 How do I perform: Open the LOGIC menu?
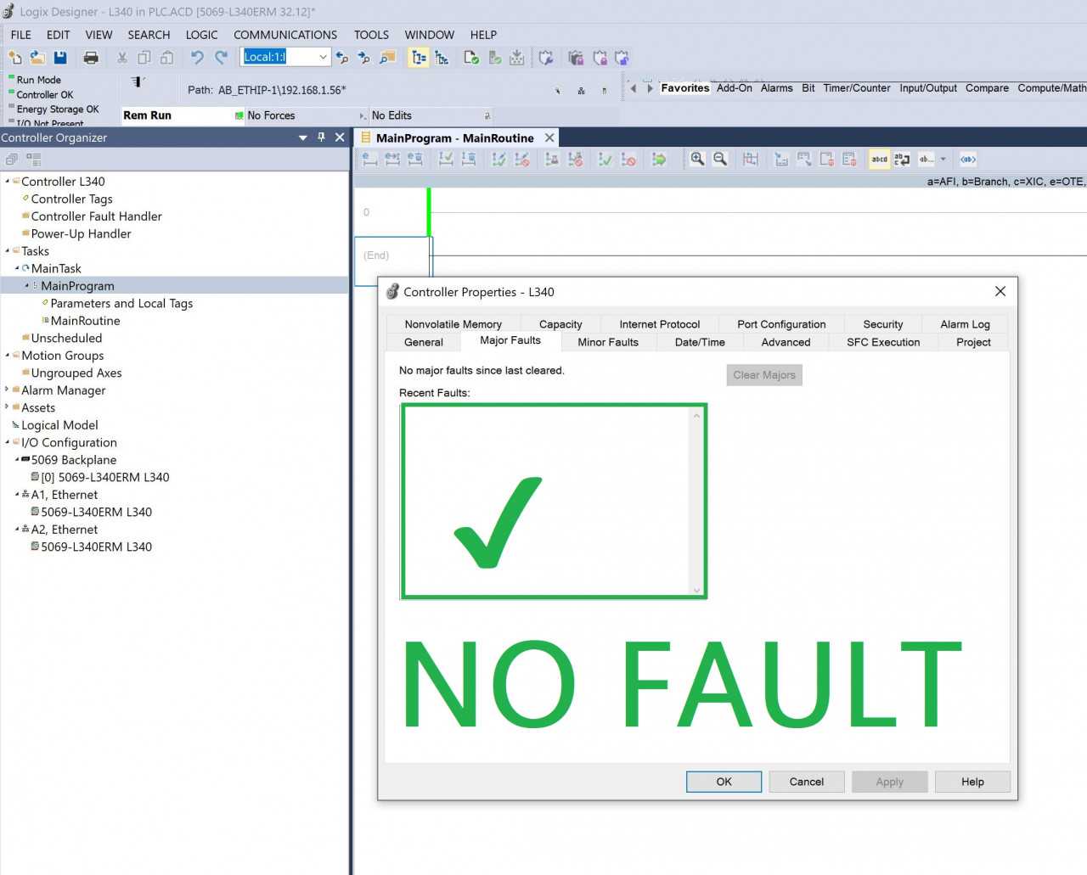202,35
